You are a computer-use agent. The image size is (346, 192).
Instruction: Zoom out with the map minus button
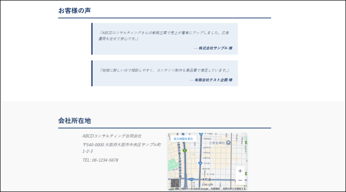(240, 180)
